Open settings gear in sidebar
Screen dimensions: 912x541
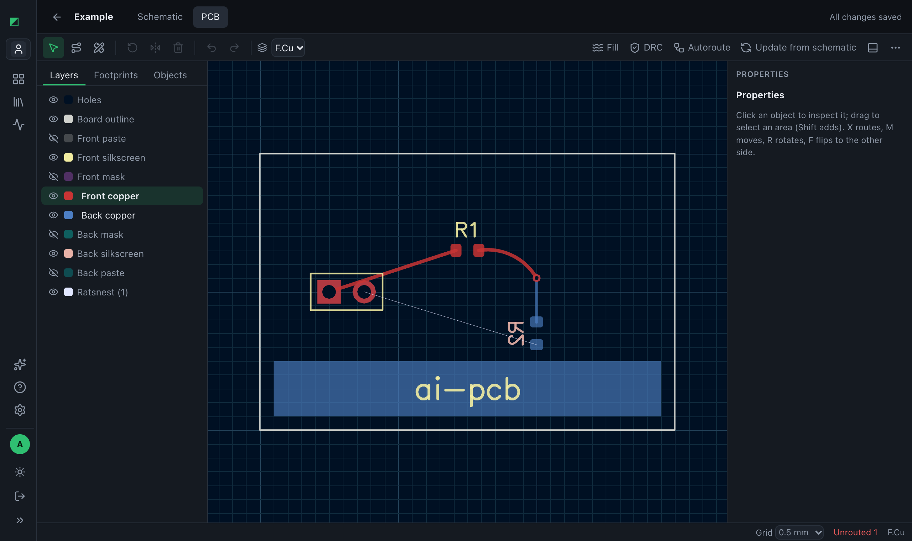(20, 410)
